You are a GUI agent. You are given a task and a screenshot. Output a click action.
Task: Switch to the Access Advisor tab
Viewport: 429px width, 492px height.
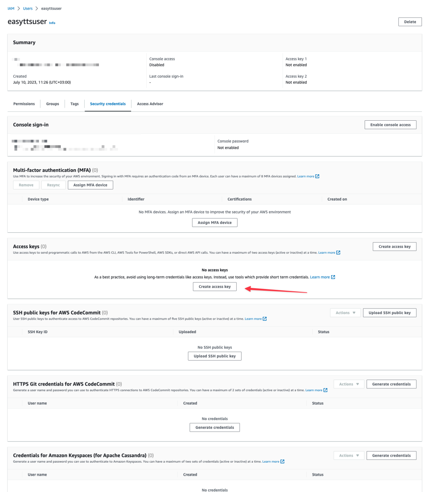150,104
